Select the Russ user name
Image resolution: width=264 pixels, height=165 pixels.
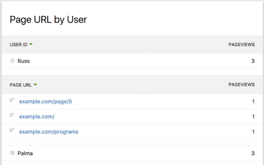tap(23, 61)
